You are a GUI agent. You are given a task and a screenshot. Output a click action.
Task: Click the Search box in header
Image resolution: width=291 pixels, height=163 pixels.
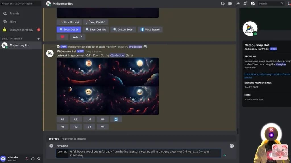coord(269,4)
